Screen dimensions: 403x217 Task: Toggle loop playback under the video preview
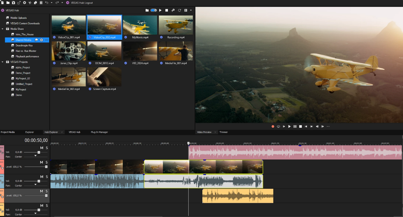(278, 126)
